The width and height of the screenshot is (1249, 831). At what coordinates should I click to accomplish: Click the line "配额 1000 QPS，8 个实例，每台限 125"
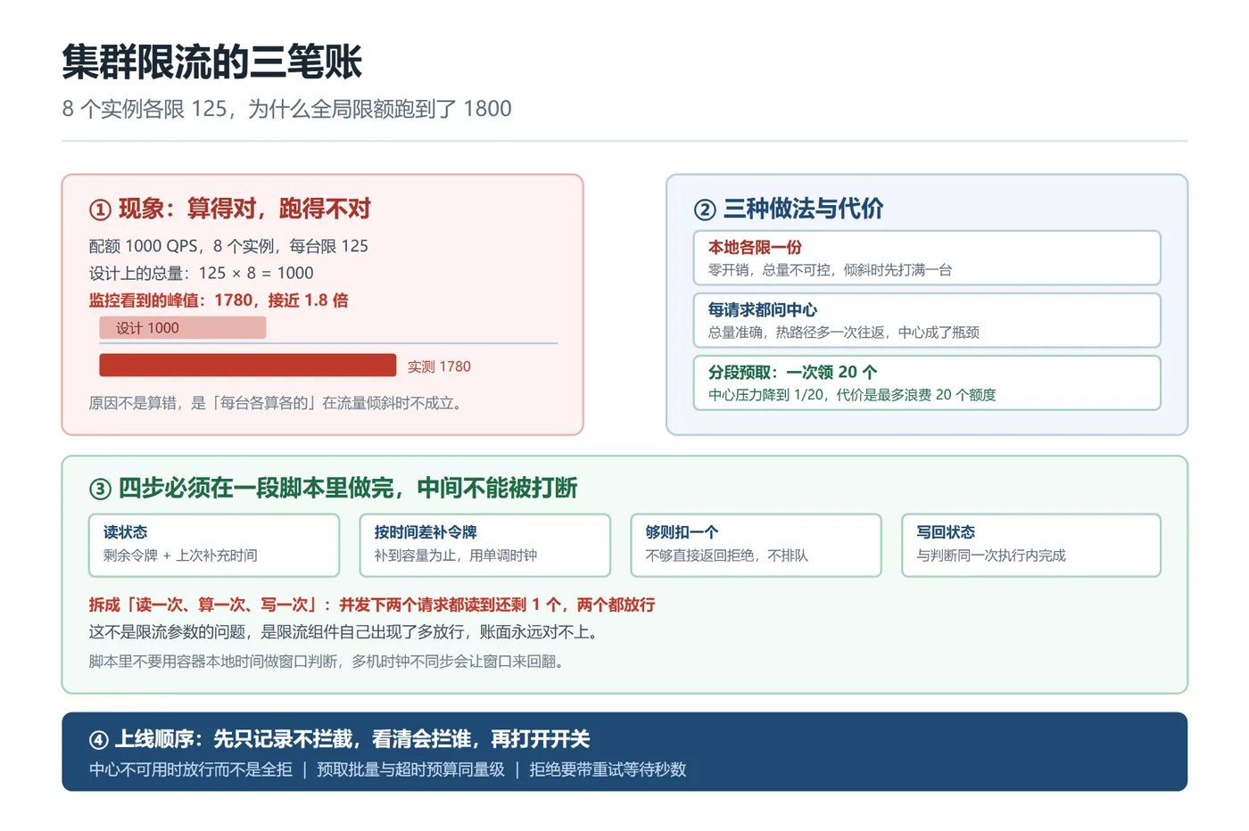[x=228, y=246]
